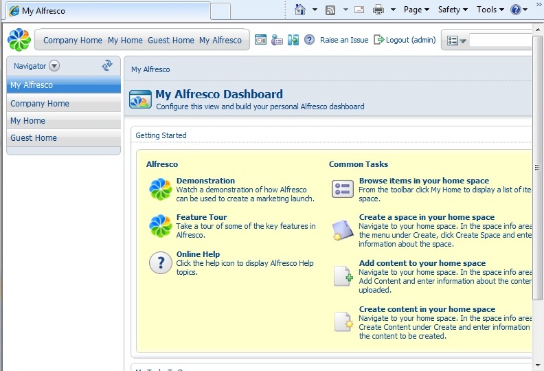544x371 pixels.
Task: Toggle the shelf sidebar icon
Action: pos(293,40)
